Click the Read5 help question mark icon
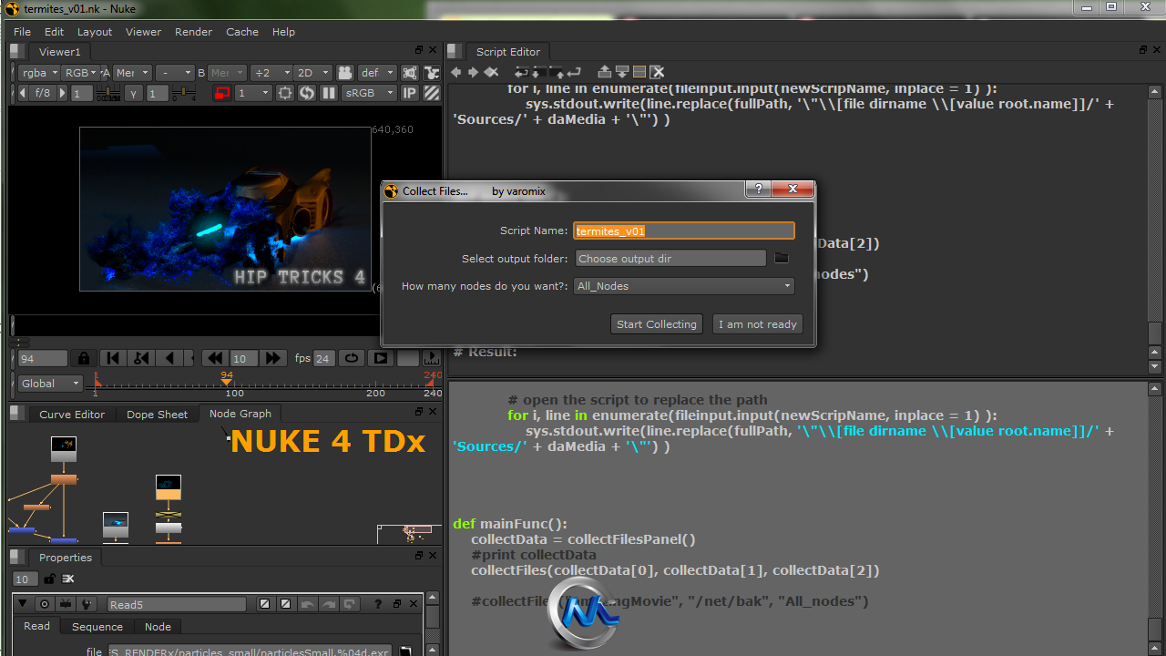Image resolution: width=1166 pixels, height=656 pixels. (x=377, y=604)
